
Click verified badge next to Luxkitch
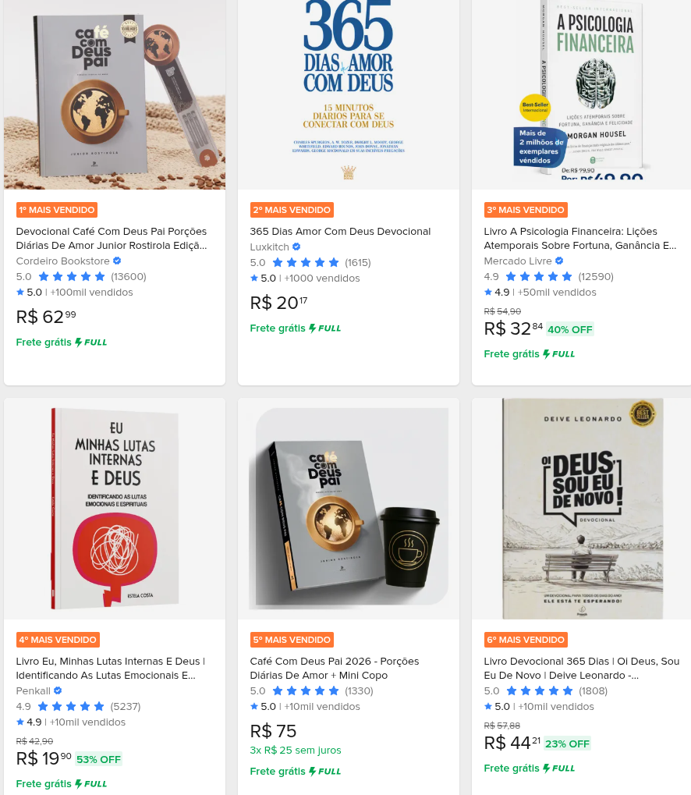pyautogui.click(x=296, y=247)
